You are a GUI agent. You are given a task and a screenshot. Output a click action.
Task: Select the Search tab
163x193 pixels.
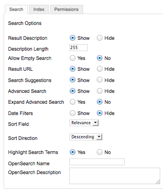pyautogui.click(x=16, y=9)
